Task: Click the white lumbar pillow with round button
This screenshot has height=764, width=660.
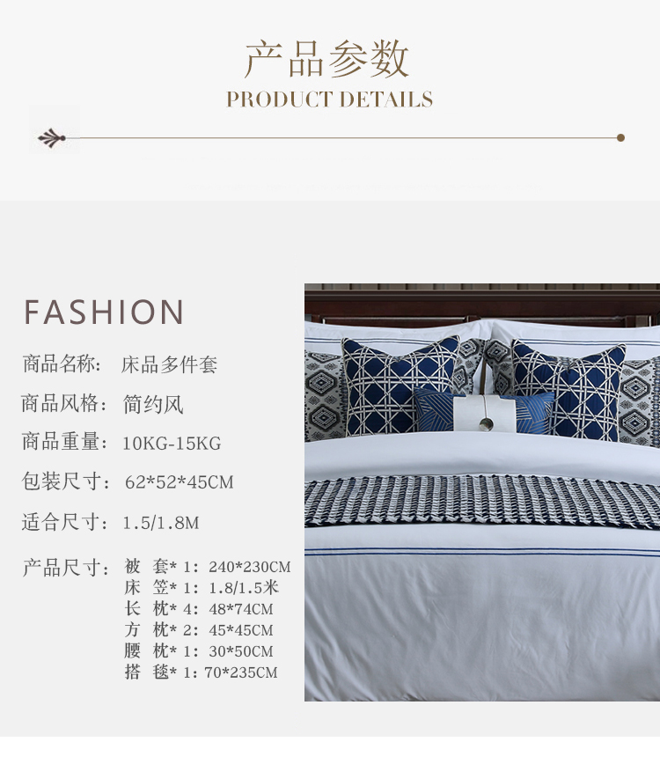Action: point(485,413)
